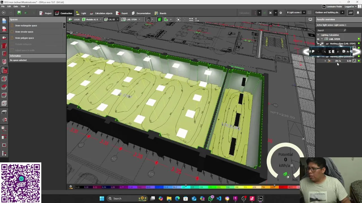Click green status square for 391 lx row
The width and height of the screenshot is (362, 203).
click(x=359, y=61)
